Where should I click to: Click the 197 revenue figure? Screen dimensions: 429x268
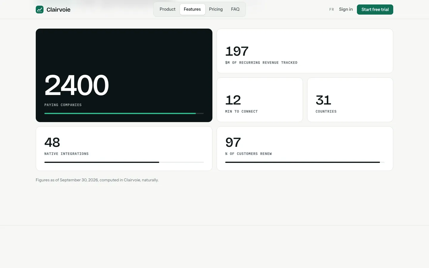point(237,51)
